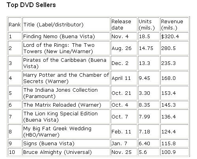Select The Matrix Reloaded title cell
Screen dimensions: 197x159
click(66, 105)
